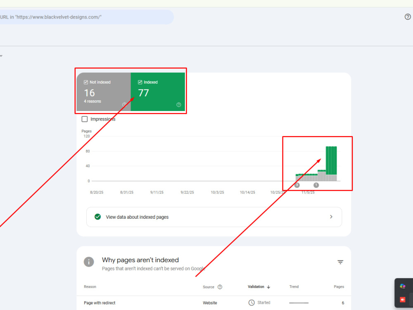
Task: Click the URL inspection search field
Action: pos(87,17)
